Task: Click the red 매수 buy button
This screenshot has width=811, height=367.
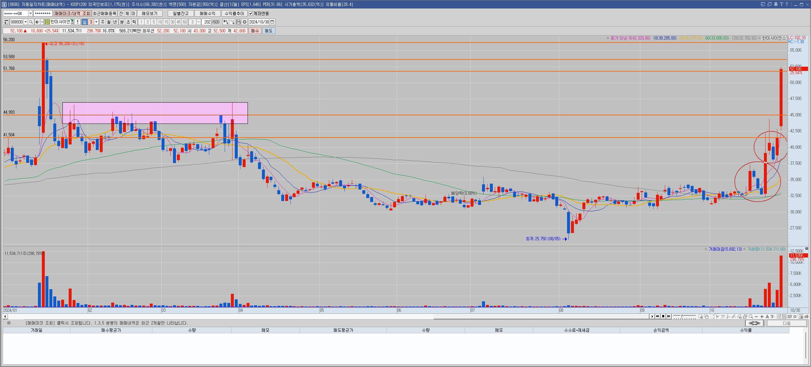Action: pyautogui.click(x=255, y=31)
